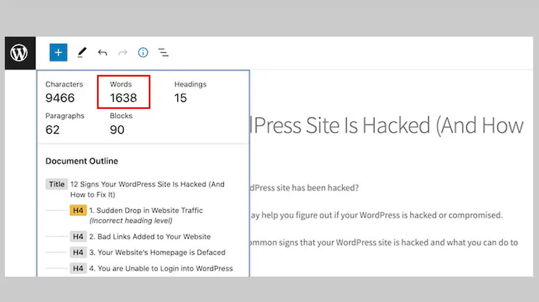Image resolution: width=539 pixels, height=302 pixels.
Task: Undo the last change
Action: [102, 52]
